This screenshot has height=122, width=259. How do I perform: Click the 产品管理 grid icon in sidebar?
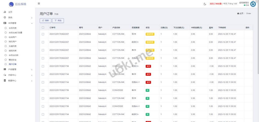pos(5,69)
